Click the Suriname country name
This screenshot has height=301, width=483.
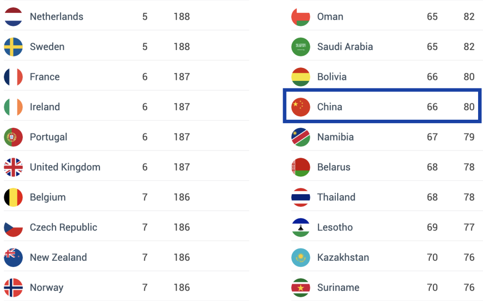[x=338, y=288]
